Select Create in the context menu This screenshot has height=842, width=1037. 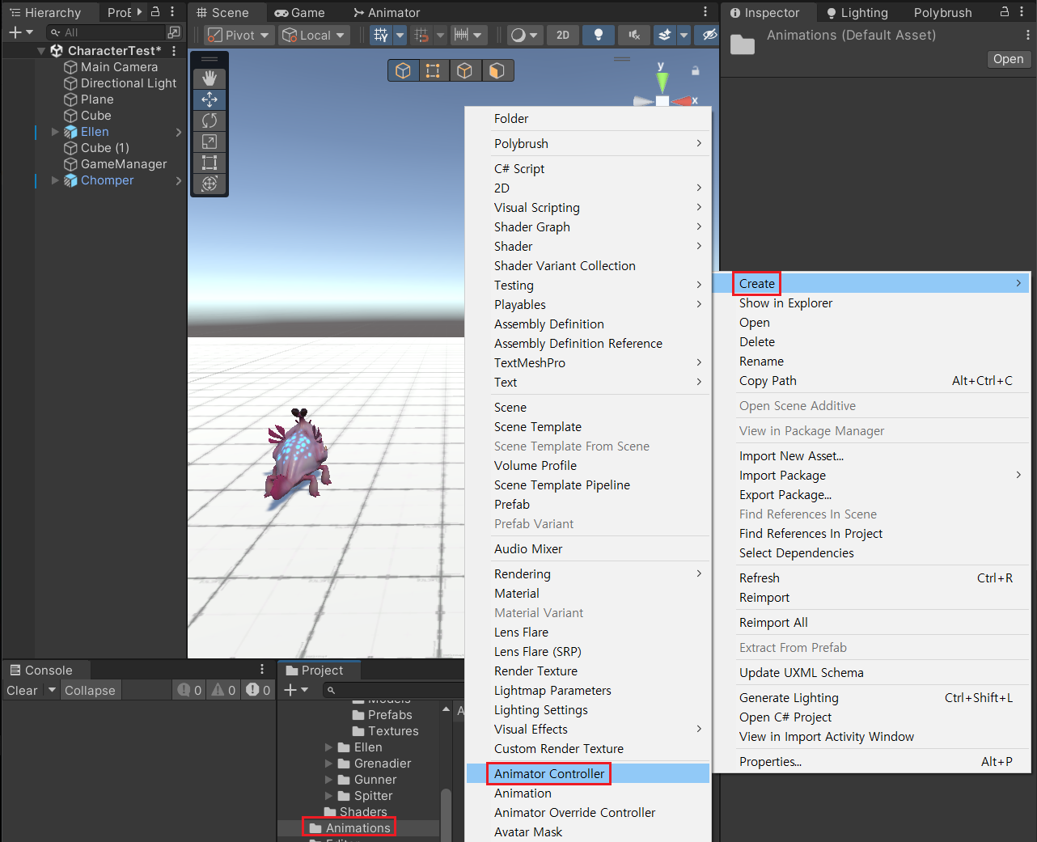coord(871,284)
